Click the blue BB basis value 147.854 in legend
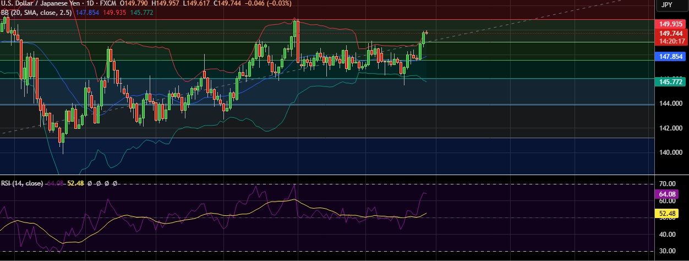This screenshot has width=689, height=261. (88, 13)
